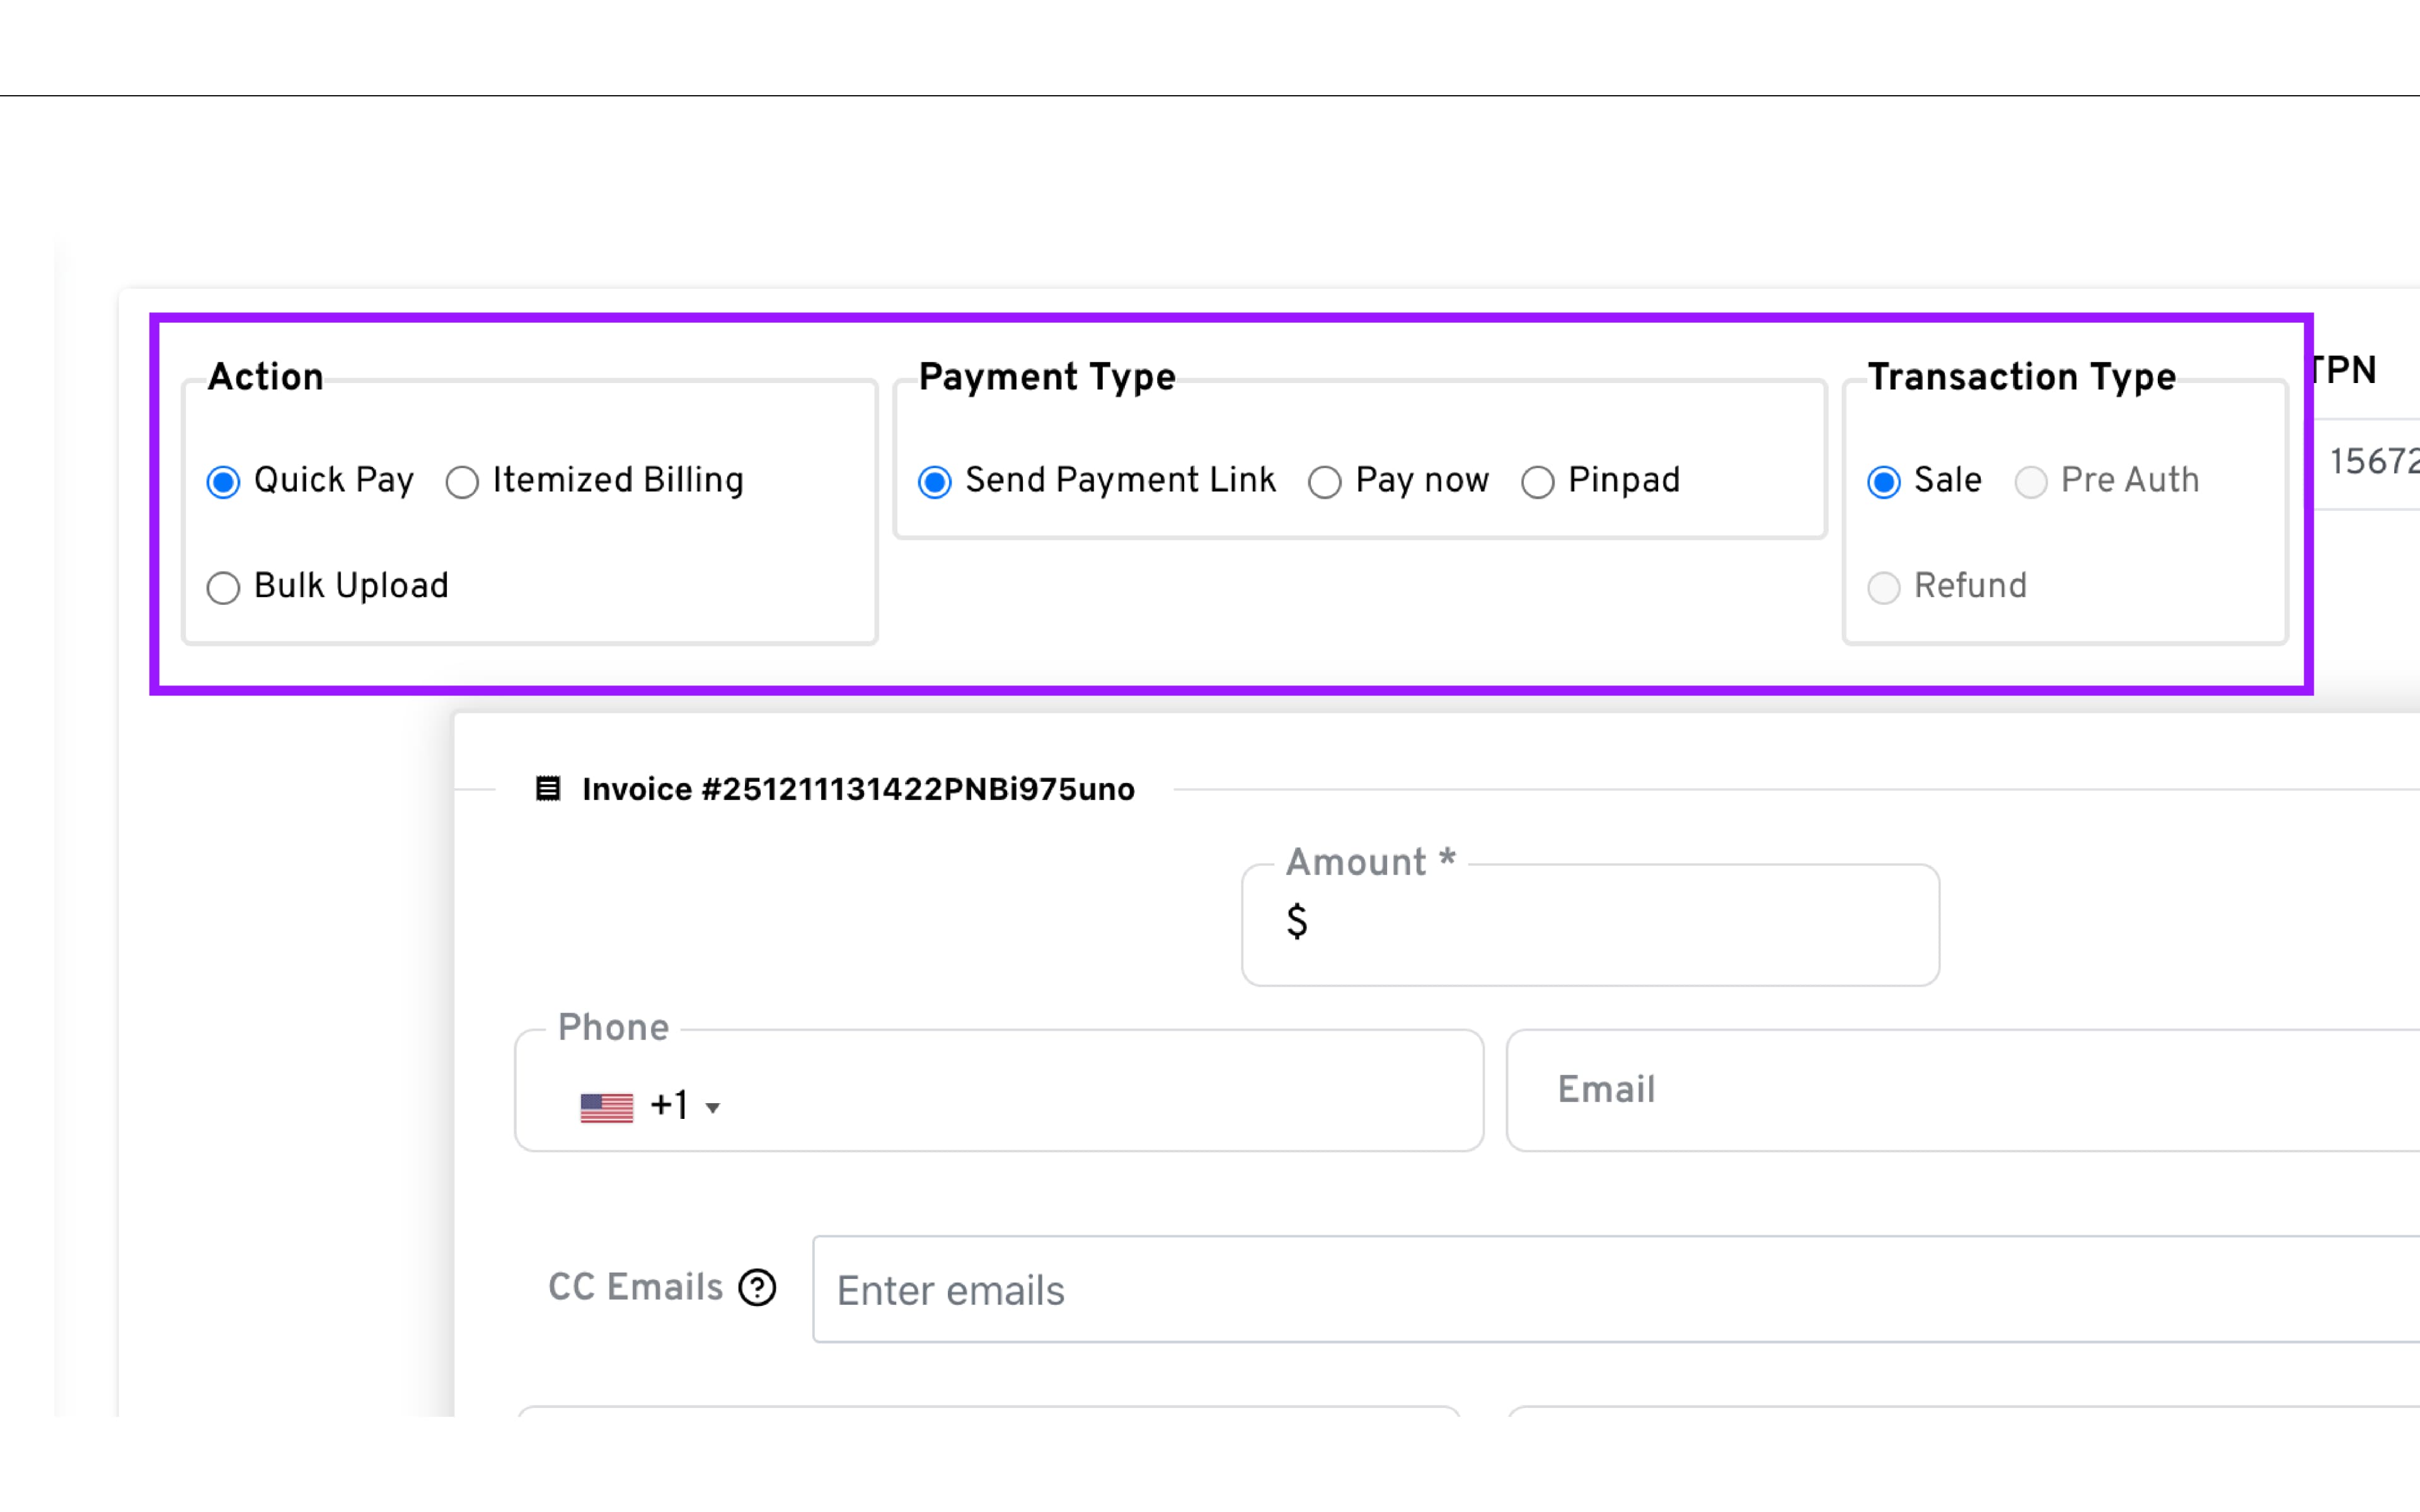Click the TPN number field
The height and width of the screenshot is (1512, 2420).
coord(2374,463)
